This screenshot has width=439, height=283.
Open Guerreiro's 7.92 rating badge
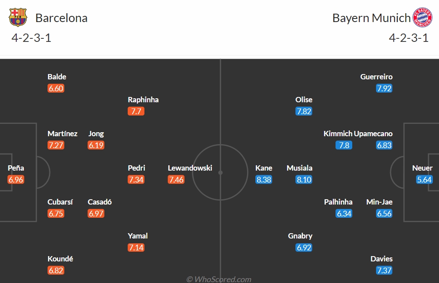(x=384, y=88)
